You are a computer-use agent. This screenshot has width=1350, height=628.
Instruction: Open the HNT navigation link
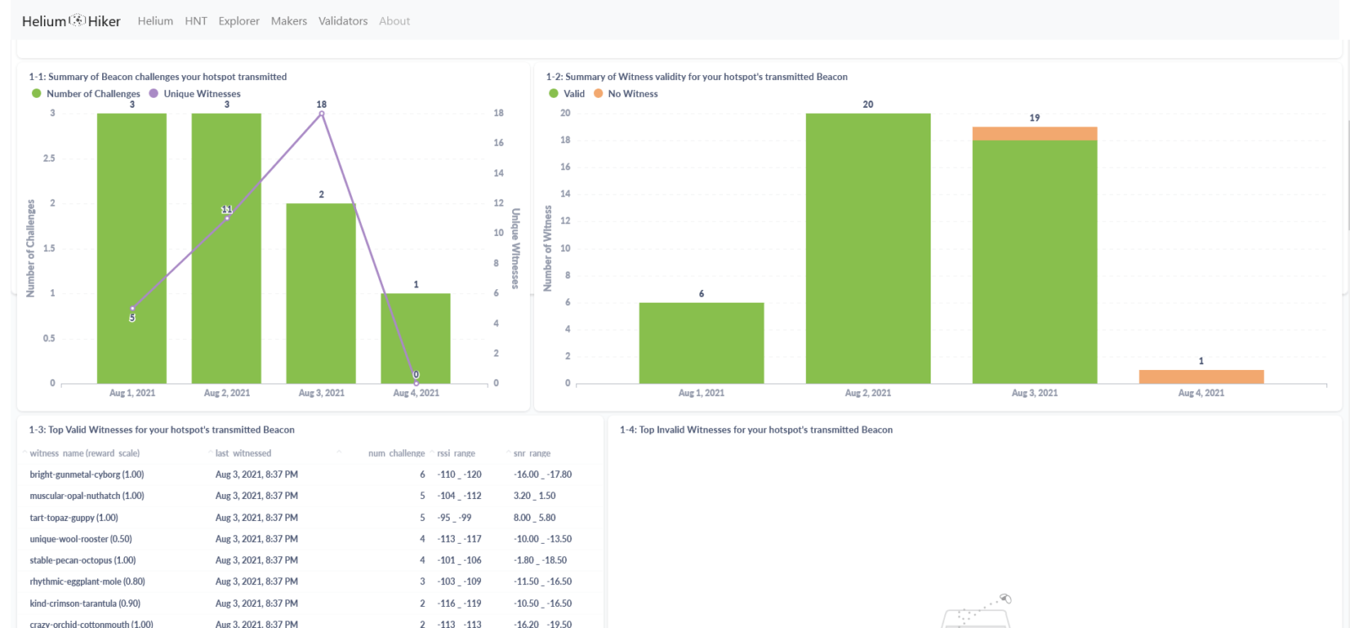coord(196,21)
